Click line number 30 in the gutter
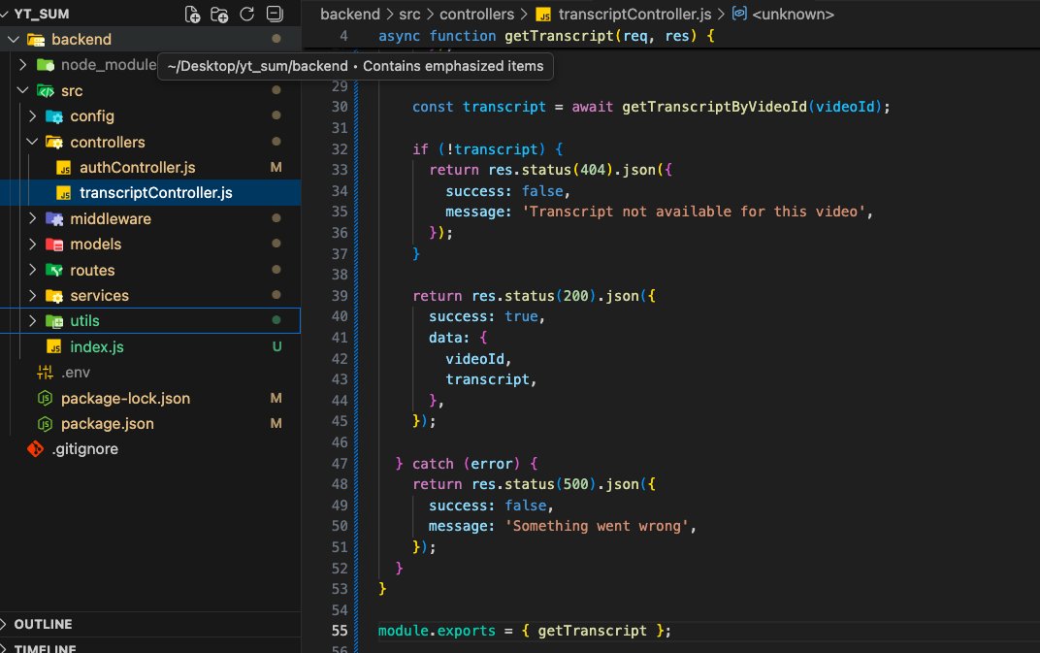1040x653 pixels. (x=340, y=107)
